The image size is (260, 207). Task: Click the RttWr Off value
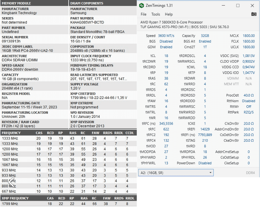(248, 107)
